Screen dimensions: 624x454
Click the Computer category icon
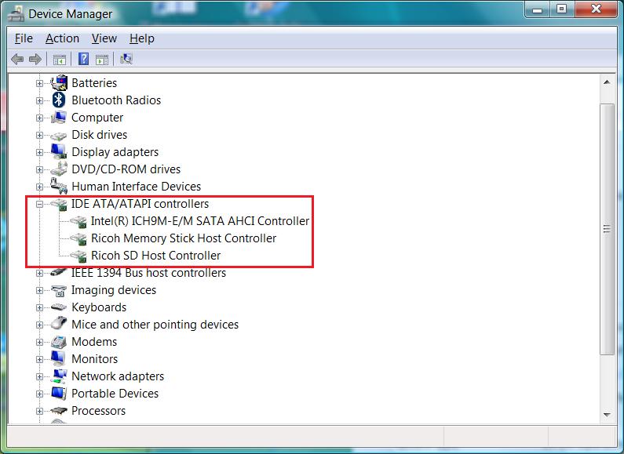[59, 118]
